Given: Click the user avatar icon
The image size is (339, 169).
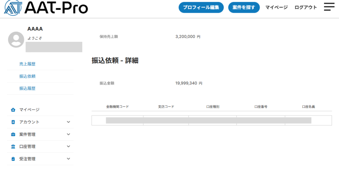Looking at the screenshot, I should coord(16,40).
